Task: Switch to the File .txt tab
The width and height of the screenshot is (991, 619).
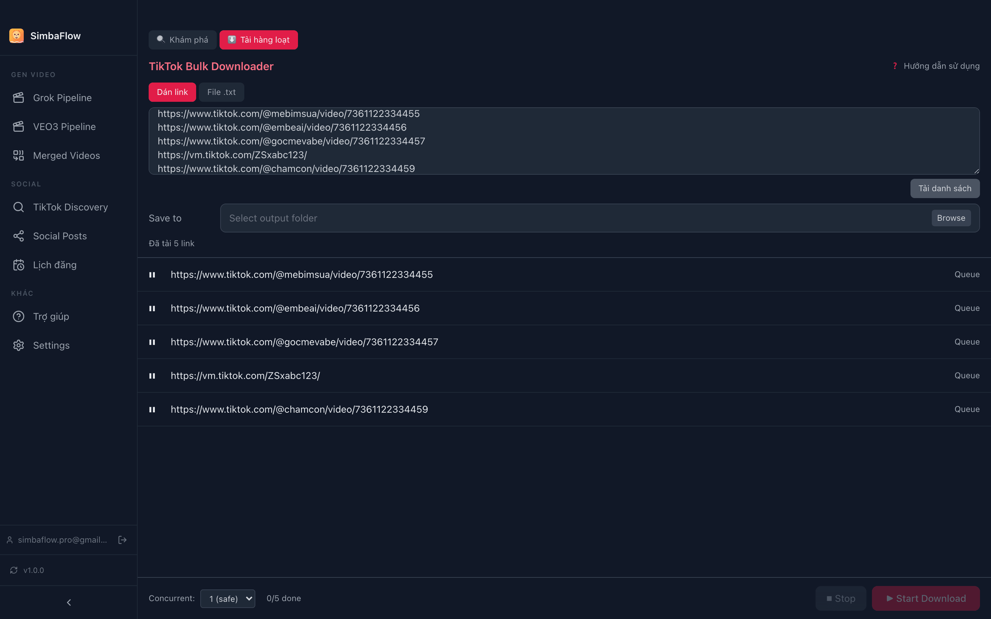Action: [222, 92]
